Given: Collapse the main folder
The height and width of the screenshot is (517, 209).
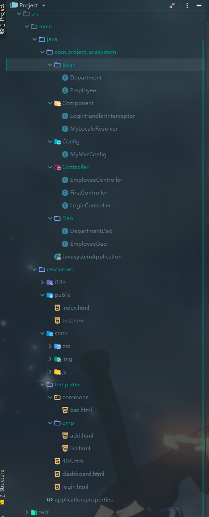Looking at the screenshot, I should point(26,26).
